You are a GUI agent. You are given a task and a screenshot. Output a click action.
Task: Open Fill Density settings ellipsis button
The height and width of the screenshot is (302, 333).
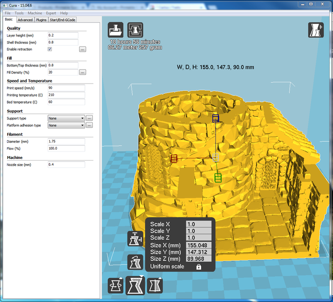(x=82, y=72)
